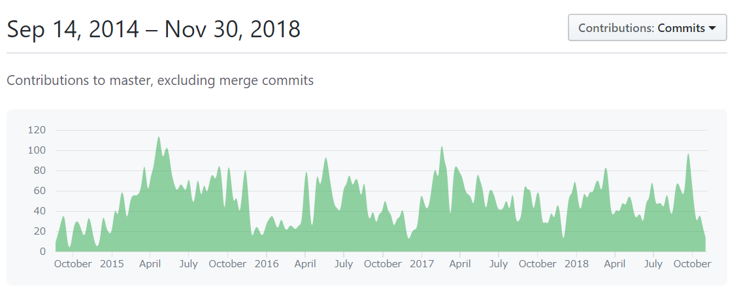Click the July label following 2016

click(x=344, y=264)
